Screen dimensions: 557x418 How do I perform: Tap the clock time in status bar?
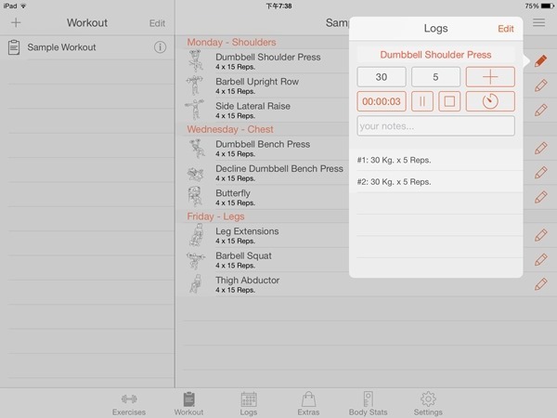pyautogui.click(x=278, y=6)
